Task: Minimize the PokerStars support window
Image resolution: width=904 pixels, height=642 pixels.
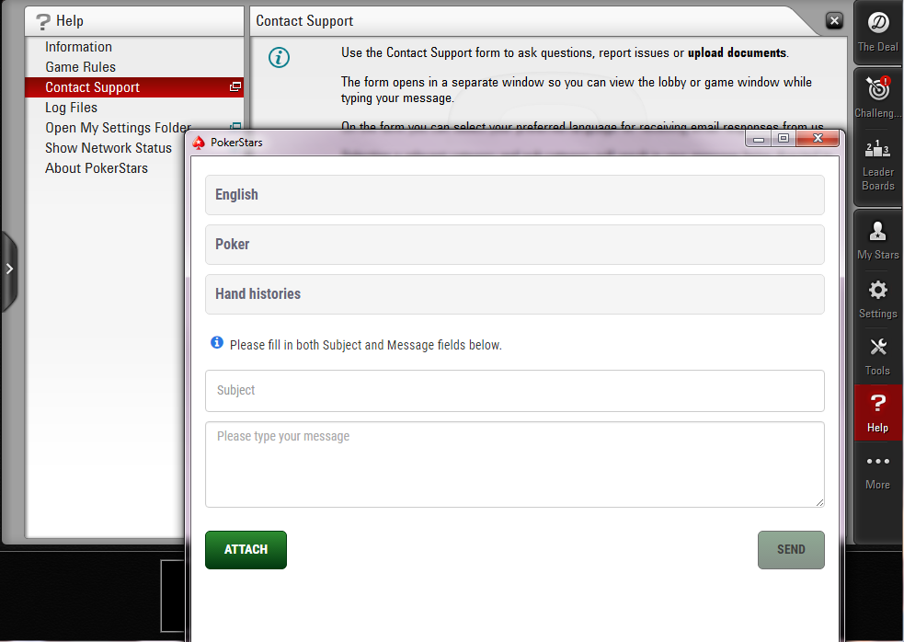Action: [759, 139]
